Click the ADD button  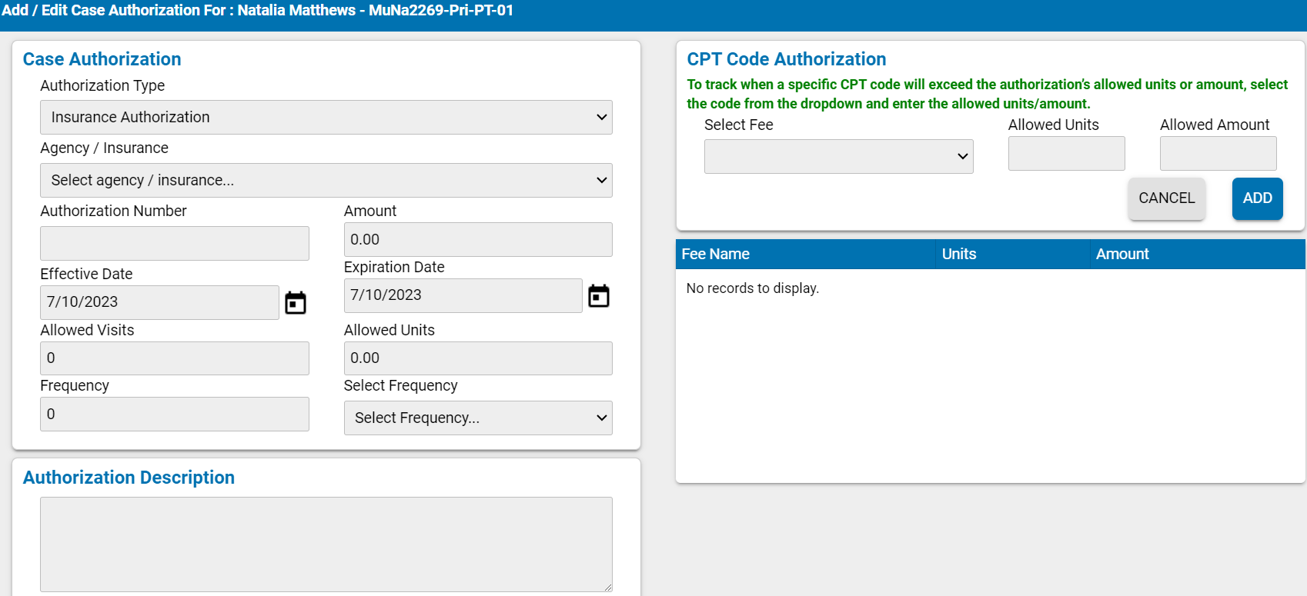[x=1257, y=198]
